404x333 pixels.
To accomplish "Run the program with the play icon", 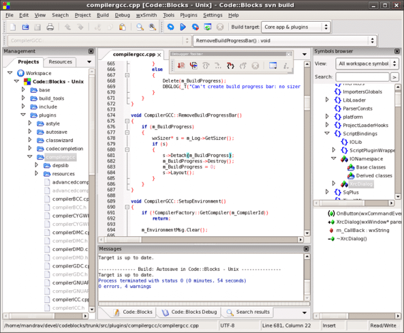I will 183,27.
